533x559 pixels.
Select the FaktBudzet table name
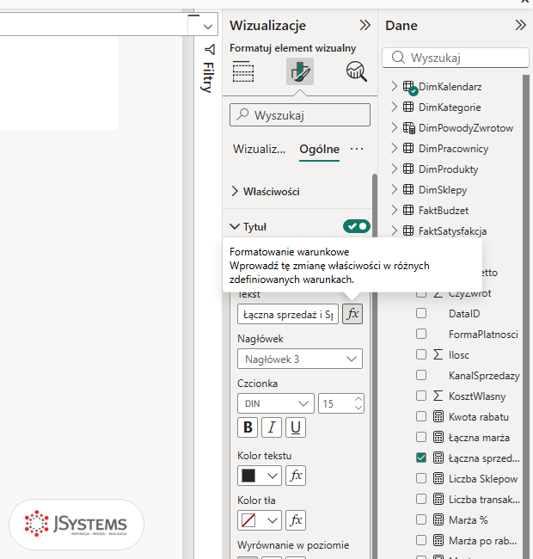(444, 211)
